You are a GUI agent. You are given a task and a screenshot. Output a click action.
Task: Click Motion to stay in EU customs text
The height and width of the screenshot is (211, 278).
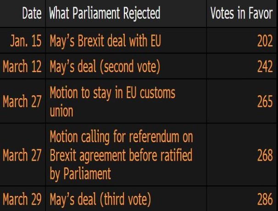pos(112,93)
